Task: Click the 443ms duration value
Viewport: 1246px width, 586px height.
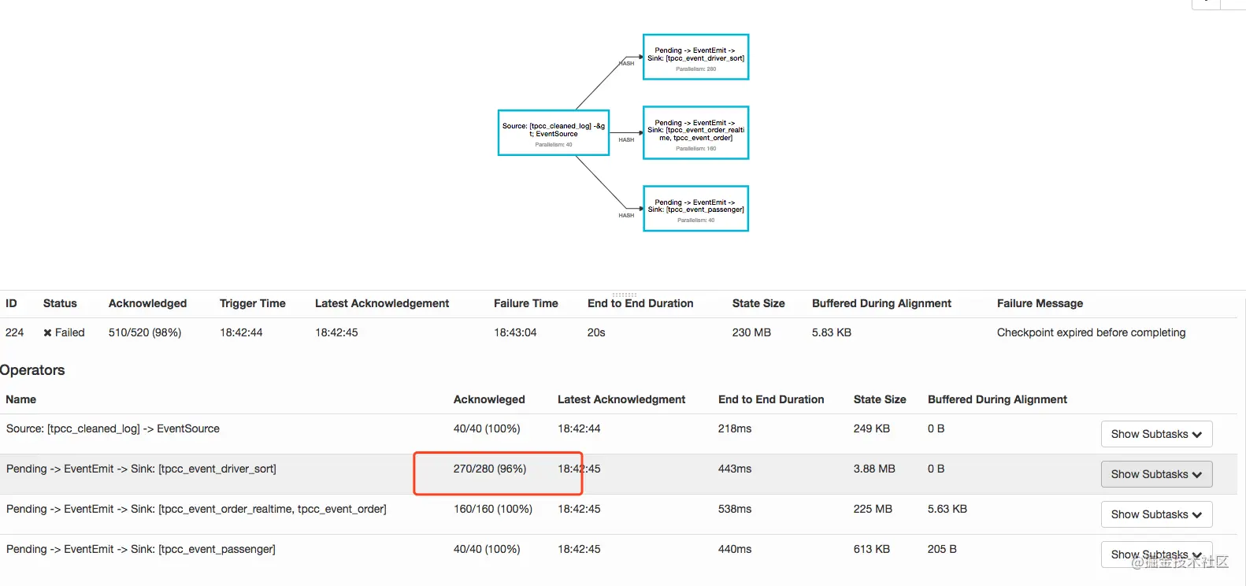Action: (x=735, y=469)
